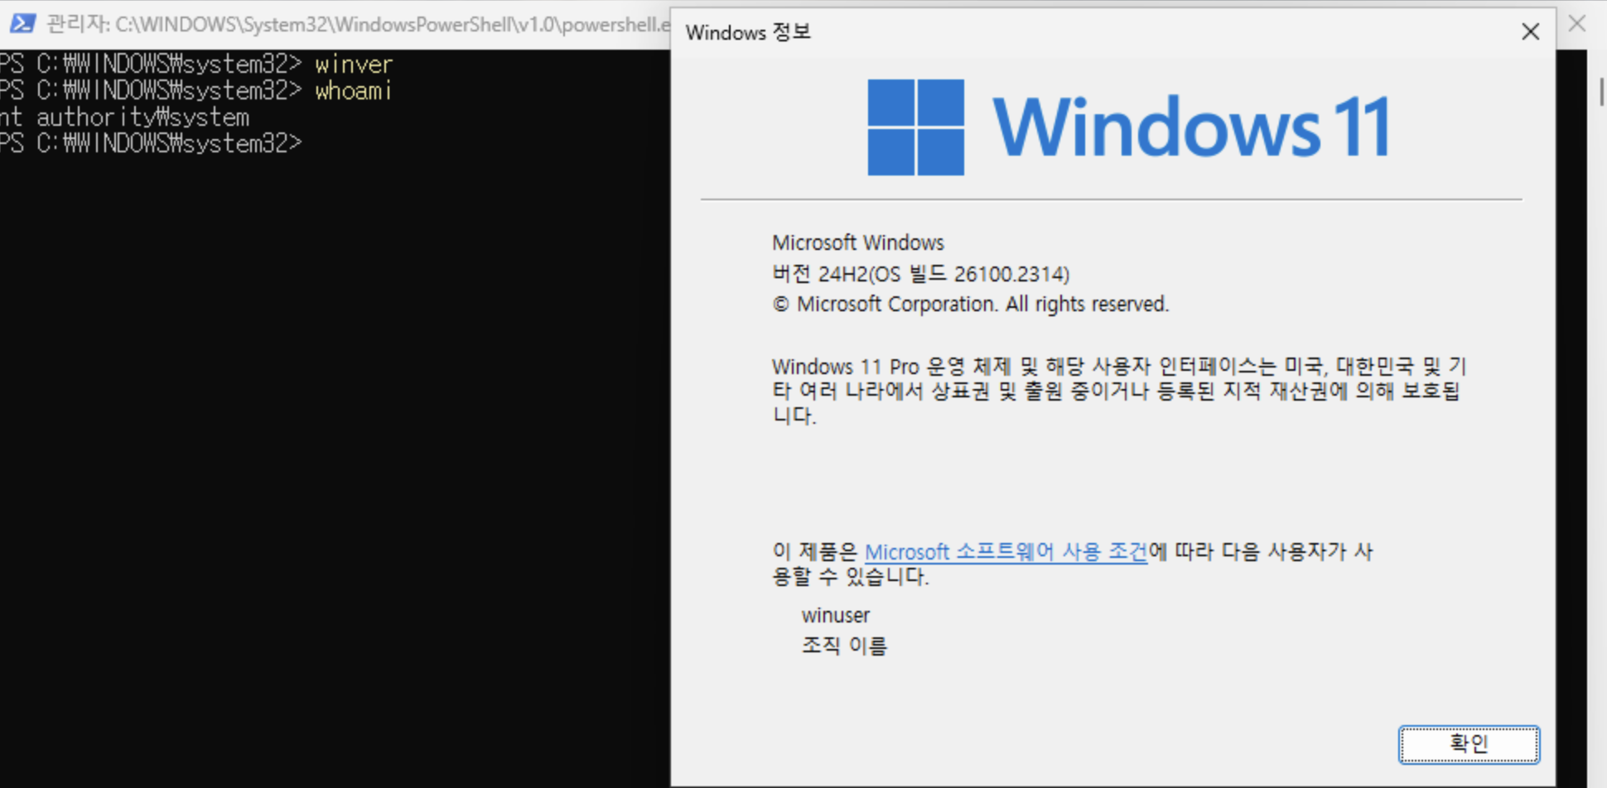Click the PowerShell window scrollbar
The image size is (1607, 788).
coord(1602,91)
